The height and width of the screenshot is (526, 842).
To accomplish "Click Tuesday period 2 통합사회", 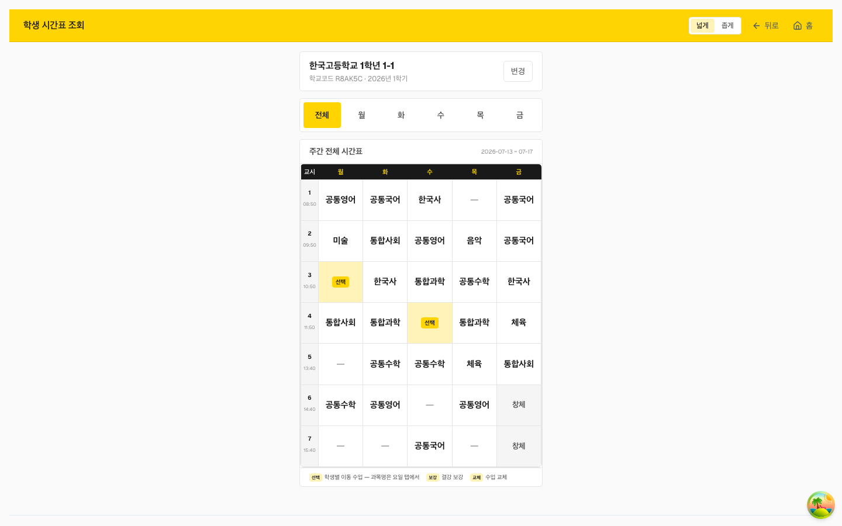I will [385, 241].
